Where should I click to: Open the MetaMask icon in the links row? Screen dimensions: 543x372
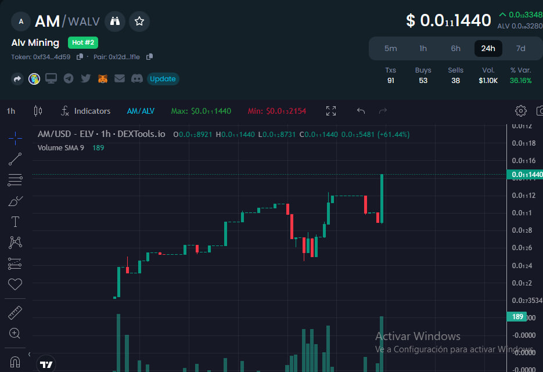(x=102, y=78)
